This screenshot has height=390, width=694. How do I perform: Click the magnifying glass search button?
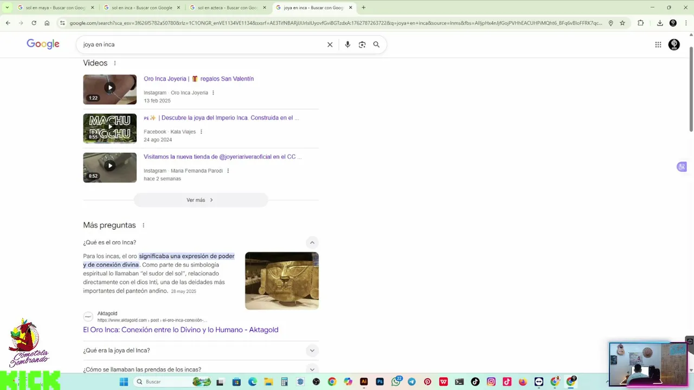[x=376, y=44]
